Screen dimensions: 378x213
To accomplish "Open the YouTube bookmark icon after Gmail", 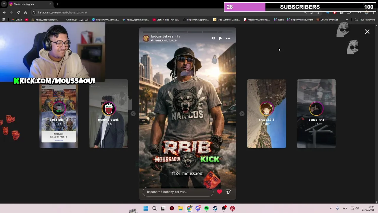I will tap(27, 20).
